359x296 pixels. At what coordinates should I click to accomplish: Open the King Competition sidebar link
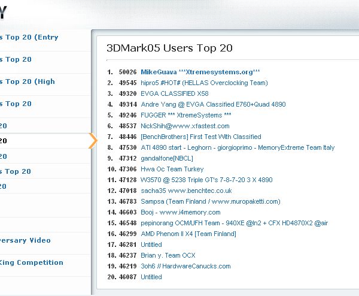pyautogui.click(x=32, y=262)
